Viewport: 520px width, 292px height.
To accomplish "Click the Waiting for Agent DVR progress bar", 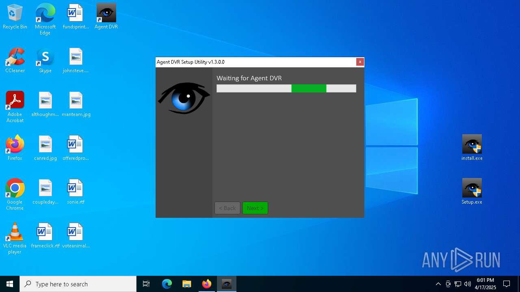I will [x=286, y=88].
